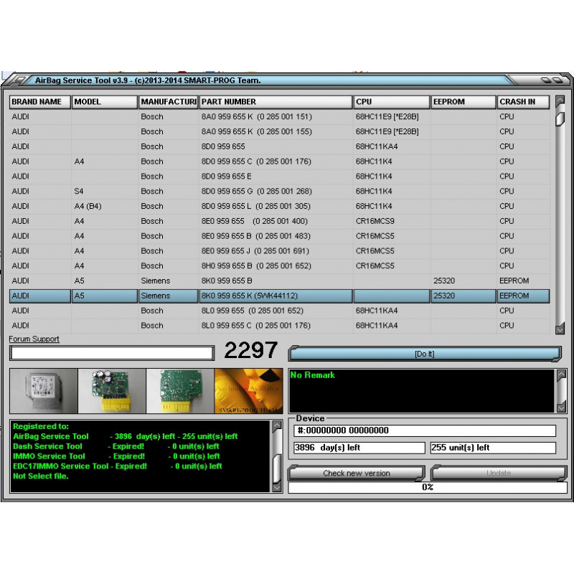This screenshot has height=574, width=574.
Task: Click the PART NUMBER column header
Action: pyautogui.click(x=273, y=101)
